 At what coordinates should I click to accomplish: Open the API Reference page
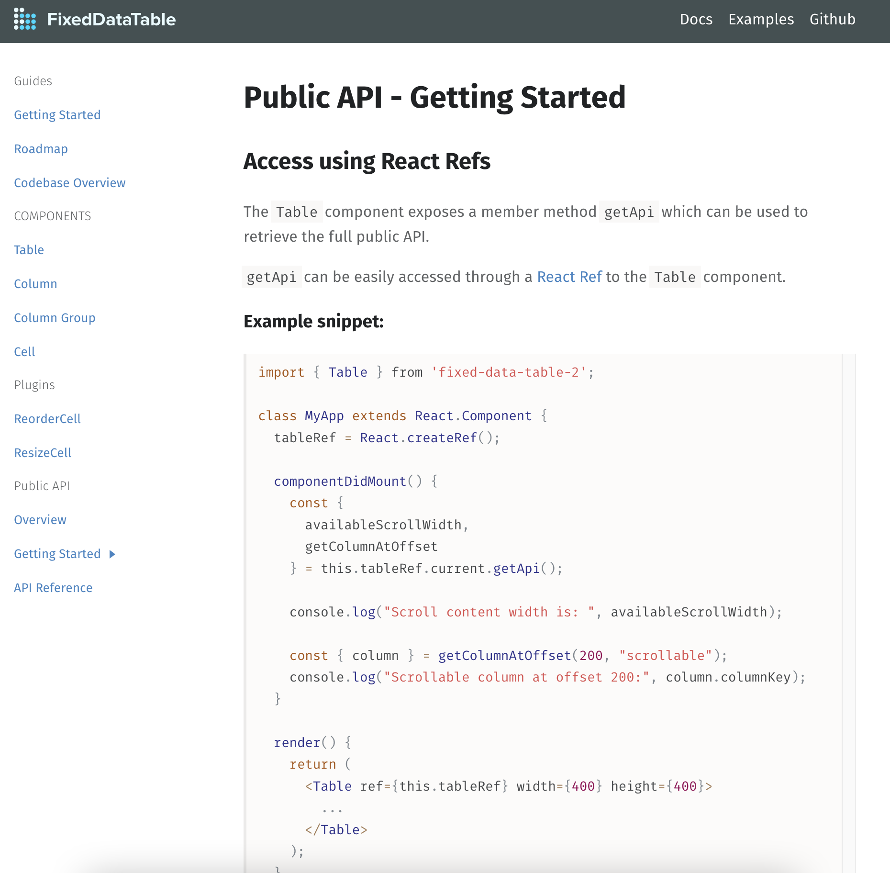pyautogui.click(x=54, y=588)
